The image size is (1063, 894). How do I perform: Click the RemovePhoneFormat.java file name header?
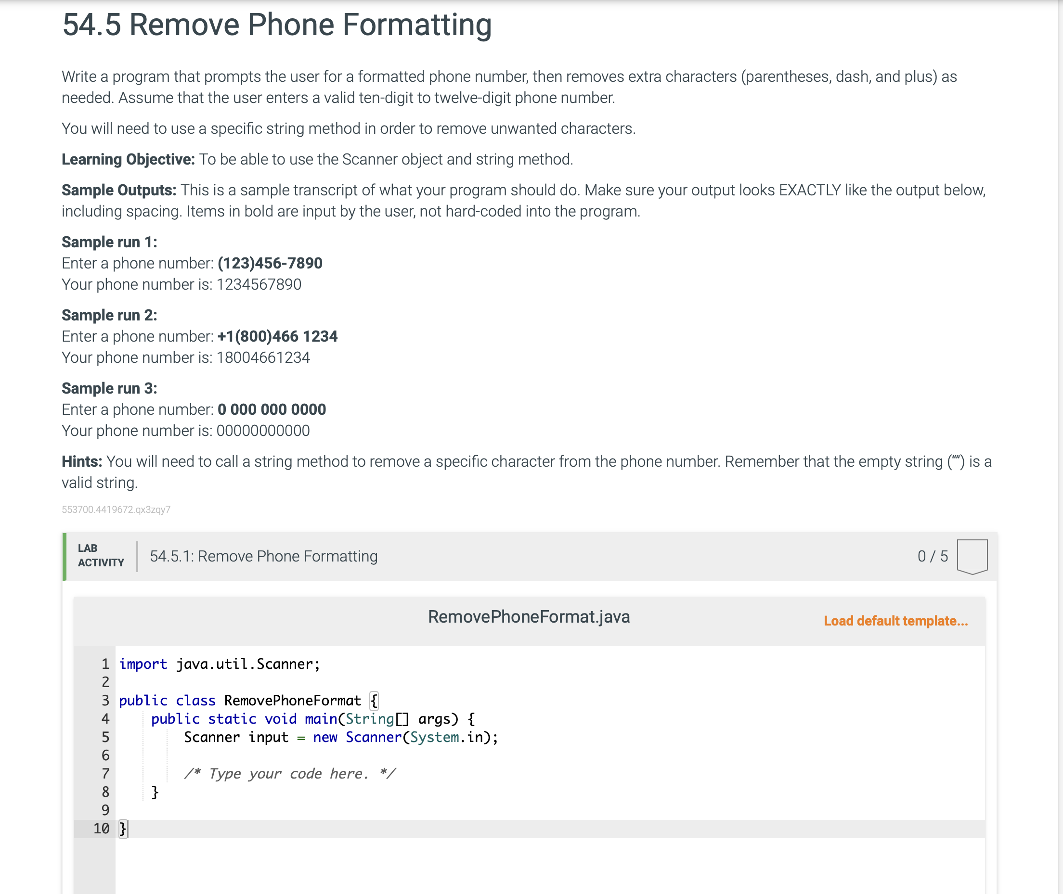[x=529, y=616]
